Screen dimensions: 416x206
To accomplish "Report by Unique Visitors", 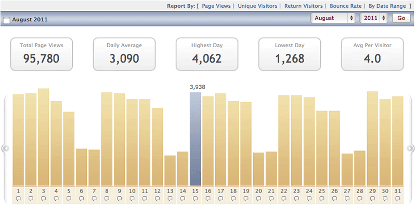I will (x=257, y=6).
